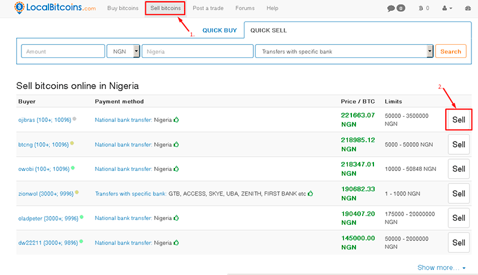
Task: Click price 190682.33 NGN
Action: pos(357,193)
